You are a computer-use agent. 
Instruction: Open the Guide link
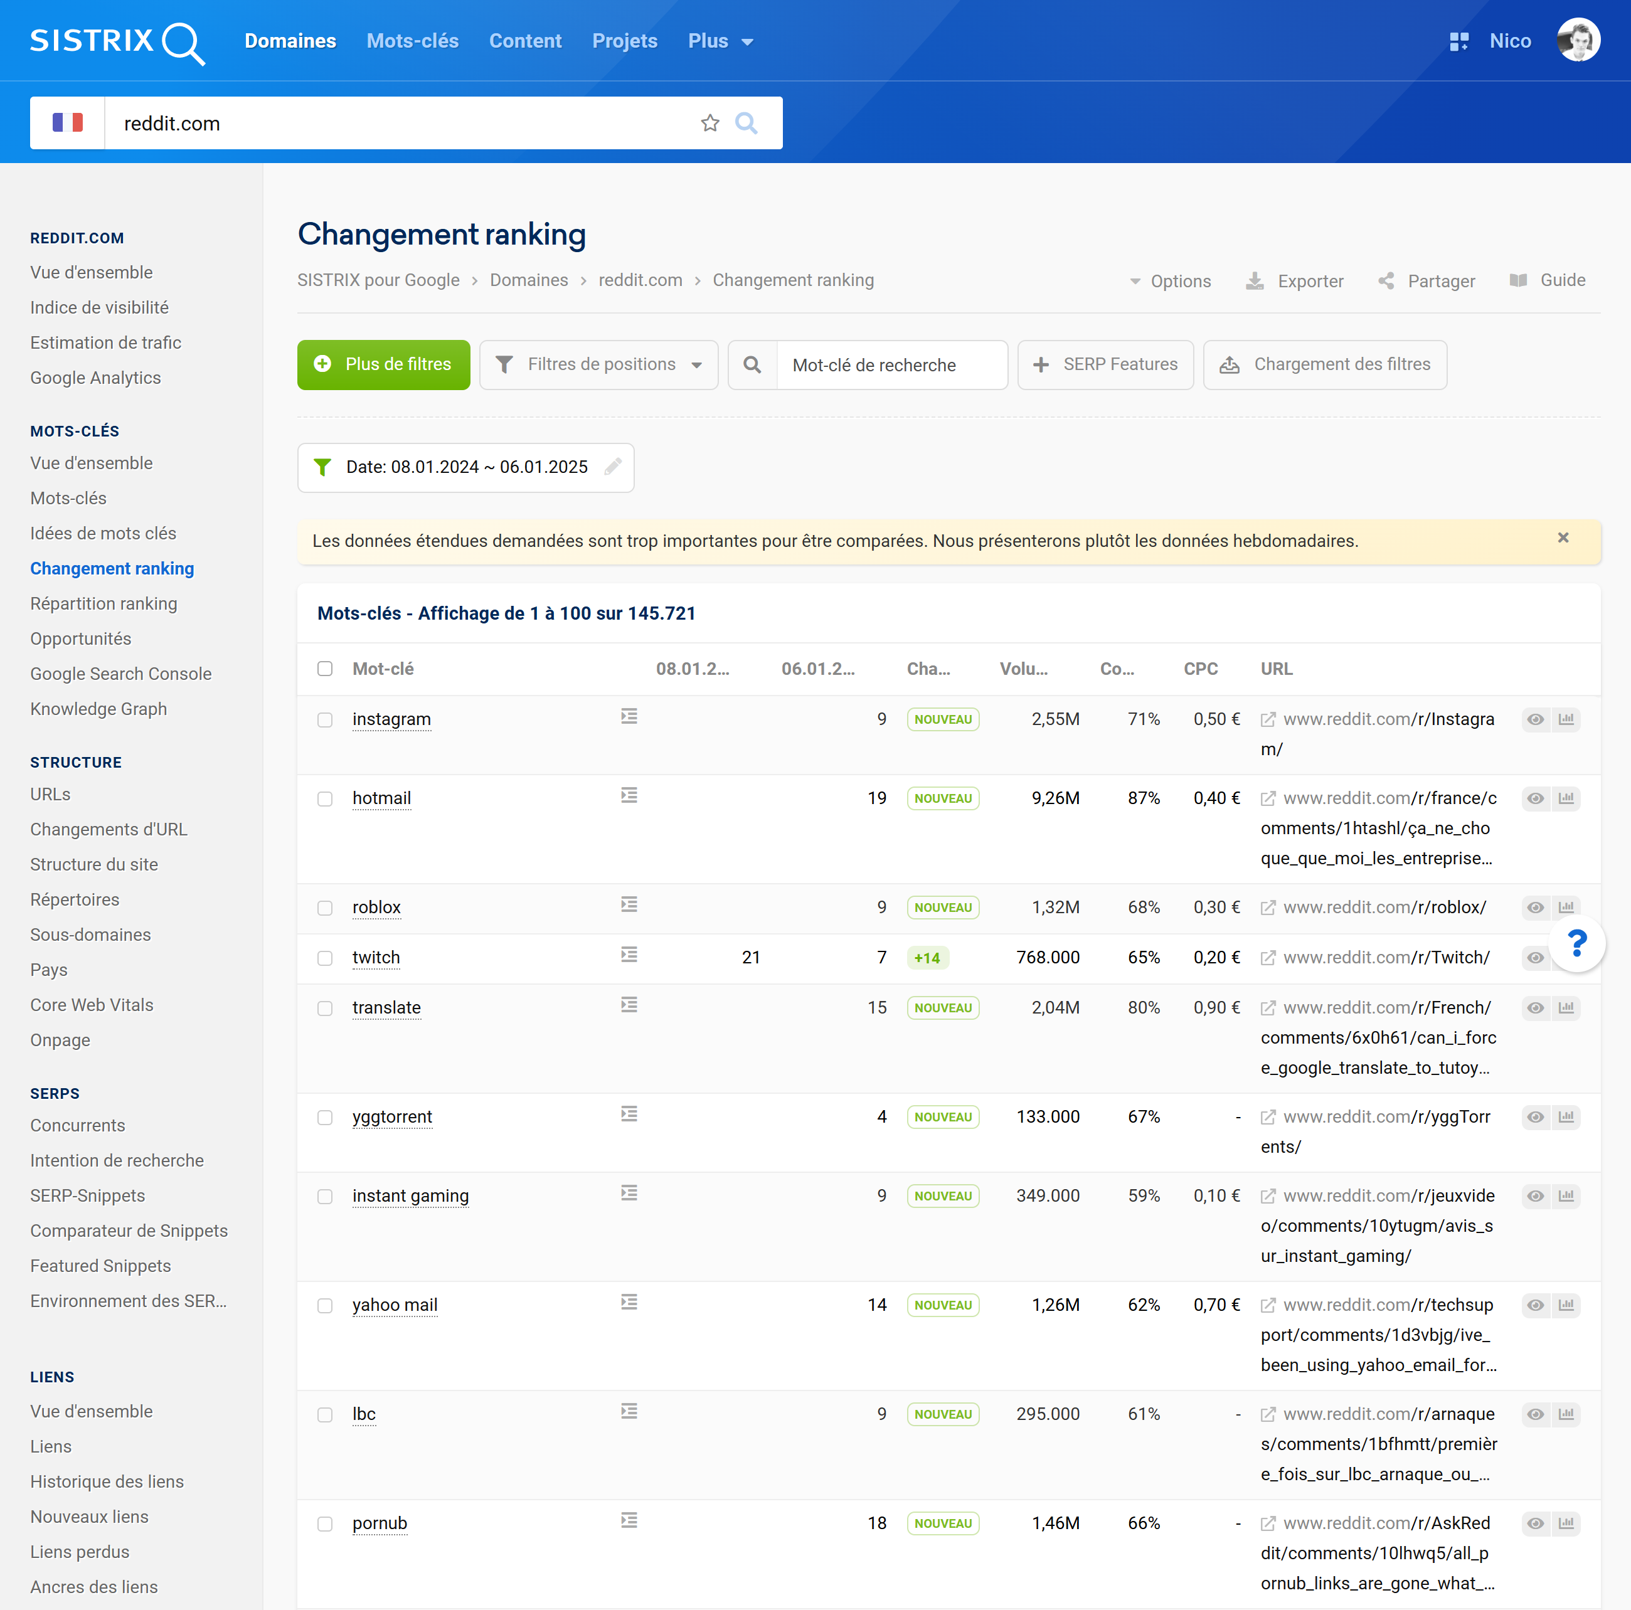pyautogui.click(x=1548, y=280)
